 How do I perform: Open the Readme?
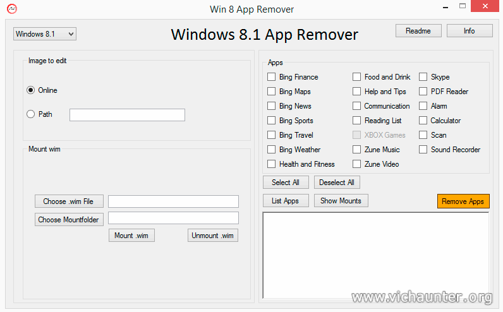coord(418,31)
